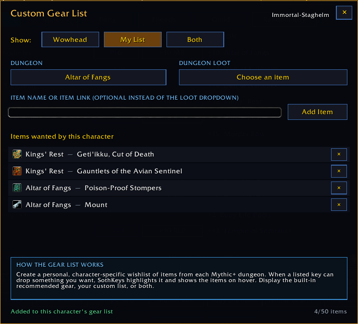
Task: Open the Altar of Fangs dungeon dropdown
Action: (89, 77)
